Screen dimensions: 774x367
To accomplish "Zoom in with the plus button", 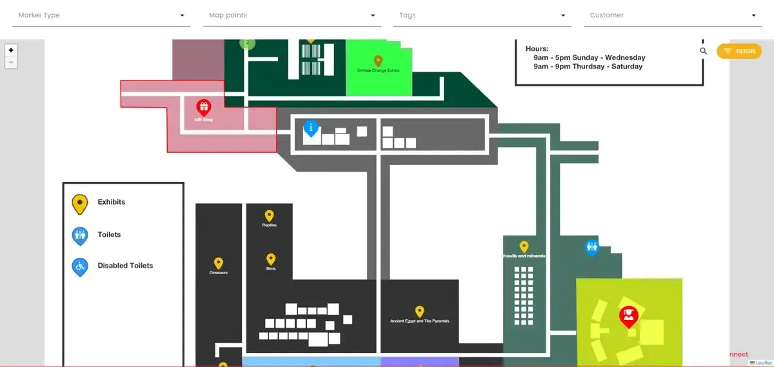I will pos(11,50).
